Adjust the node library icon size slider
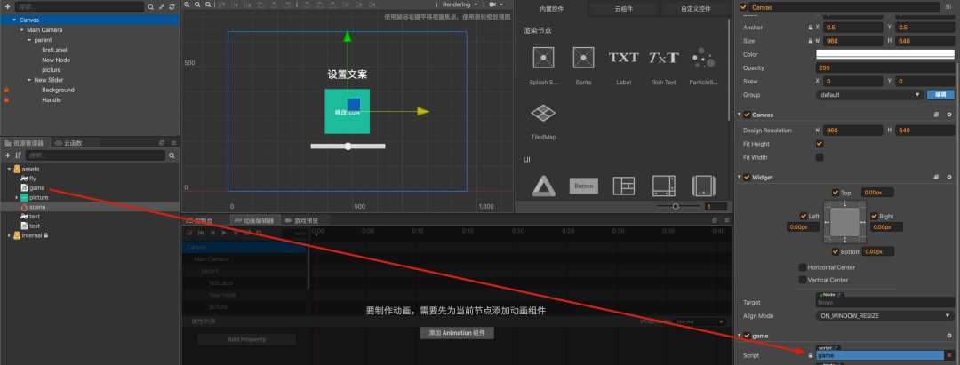The height and width of the screenshot is (365, 960). (676, 207)
